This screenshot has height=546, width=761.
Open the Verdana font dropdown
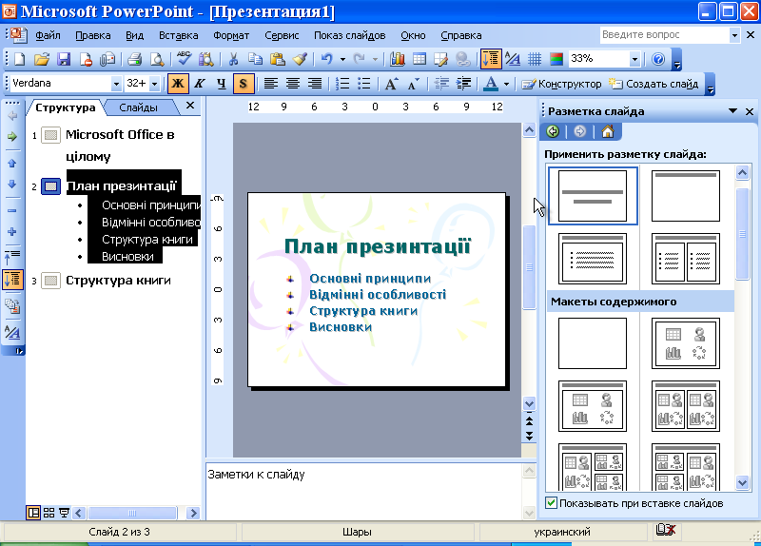tap(116, 84)
